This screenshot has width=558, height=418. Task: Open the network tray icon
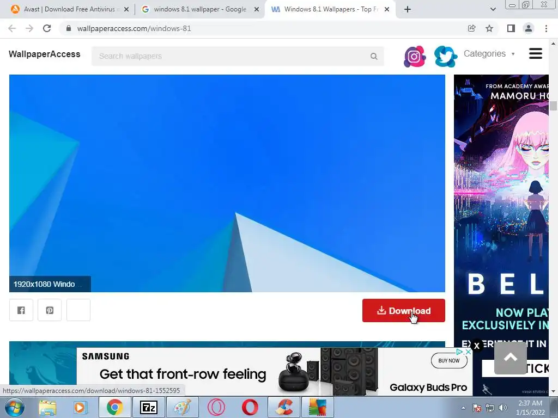point(490,408)
